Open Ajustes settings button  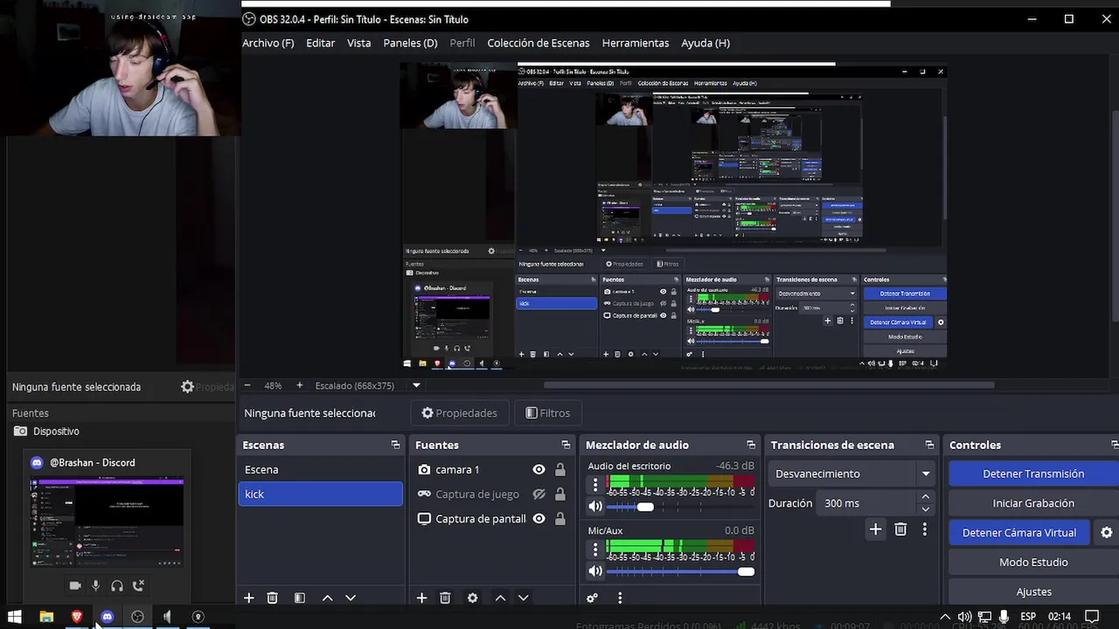[1033, 591]
